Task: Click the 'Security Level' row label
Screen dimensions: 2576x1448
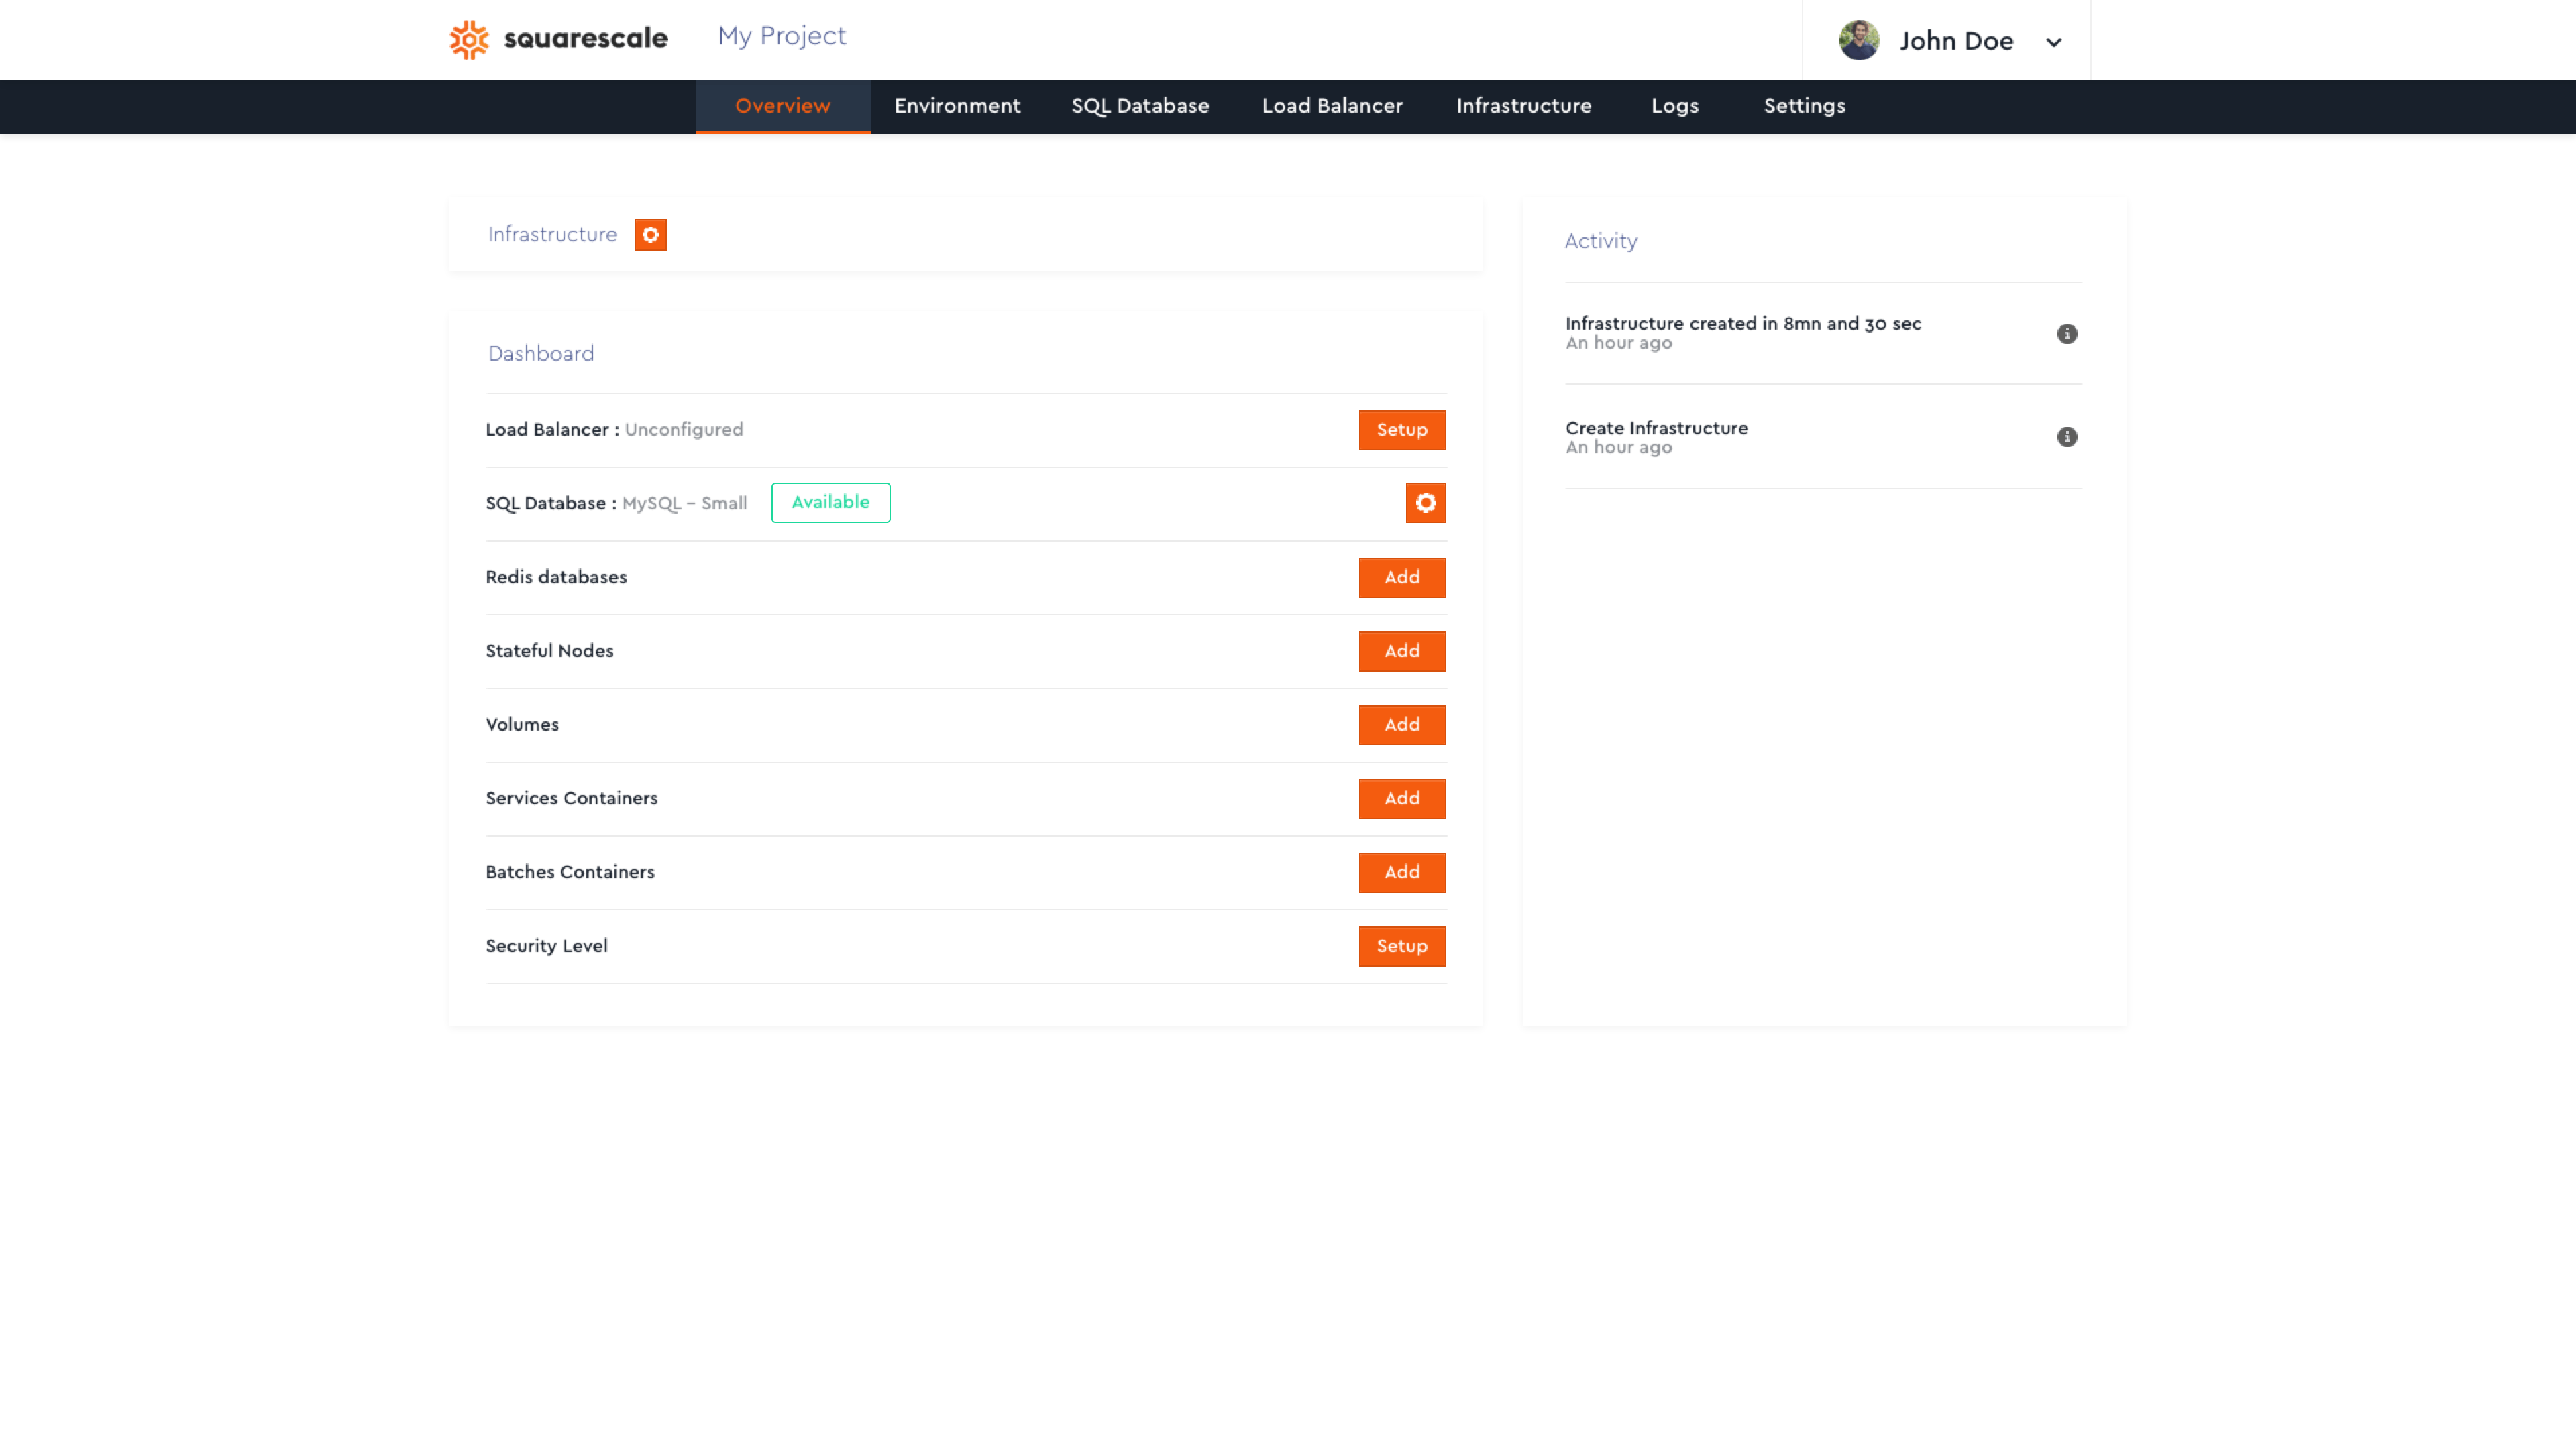Action: pos(546,947)
